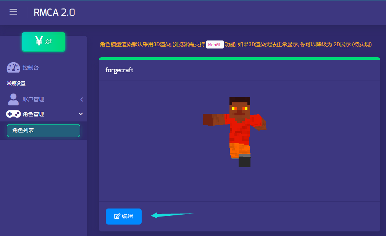Select the 角色管理 menu label
Viewport: 386px width, 236px height.
[x=33, y=114]
